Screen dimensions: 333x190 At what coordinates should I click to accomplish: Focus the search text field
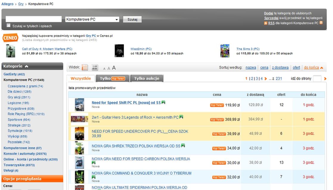click(34, 19)
